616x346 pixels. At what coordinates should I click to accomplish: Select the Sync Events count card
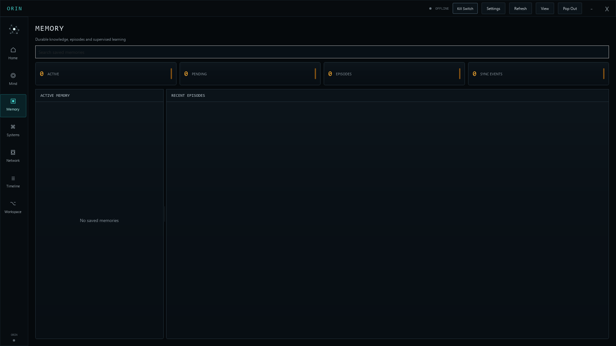tap(538, 74)
